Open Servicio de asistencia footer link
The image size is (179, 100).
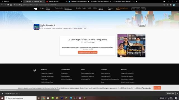pyautogui.click(x=127, y=73)
